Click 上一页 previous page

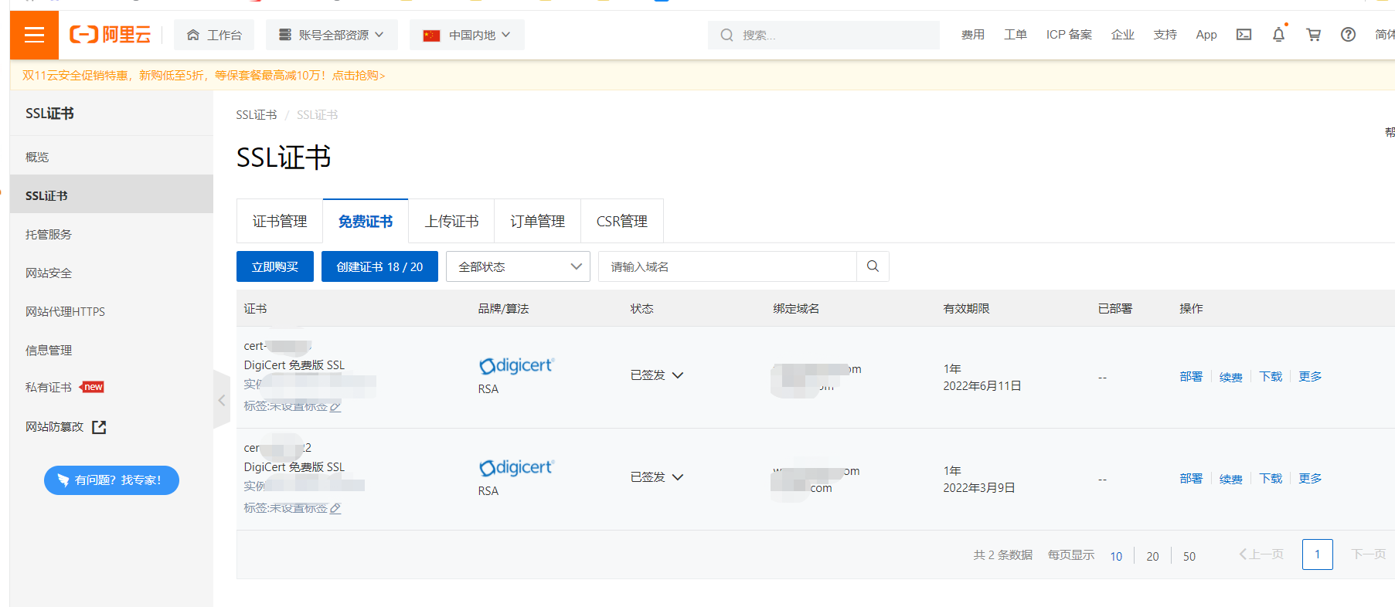pyautogui.click(x=1261, y=554)
